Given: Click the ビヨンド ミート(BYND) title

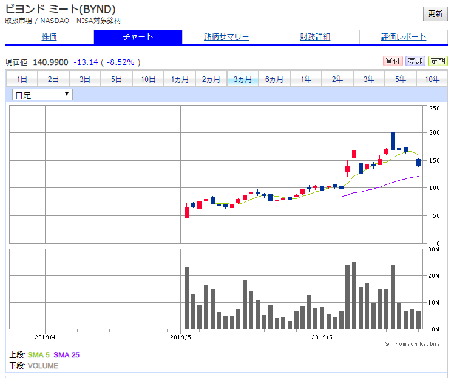Looking at the screenshot, I should [60, 9].
